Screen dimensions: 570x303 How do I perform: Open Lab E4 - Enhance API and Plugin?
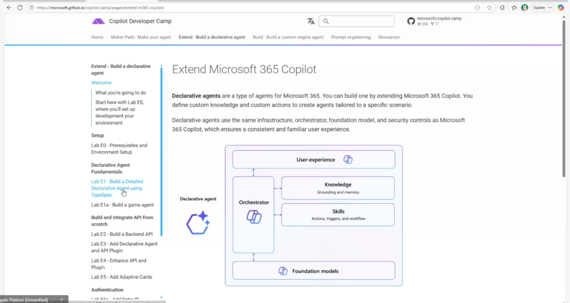(x=119, y=264)
